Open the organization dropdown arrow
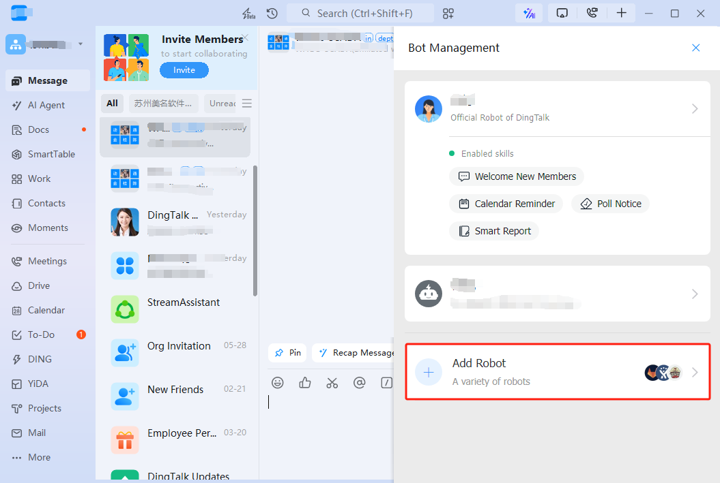The height and width of the screenshot is (483, 720). click(81, 44)
